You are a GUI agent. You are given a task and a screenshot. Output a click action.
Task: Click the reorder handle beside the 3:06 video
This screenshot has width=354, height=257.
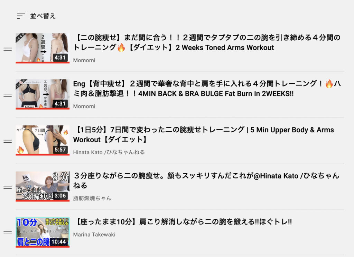coord(8,187)
